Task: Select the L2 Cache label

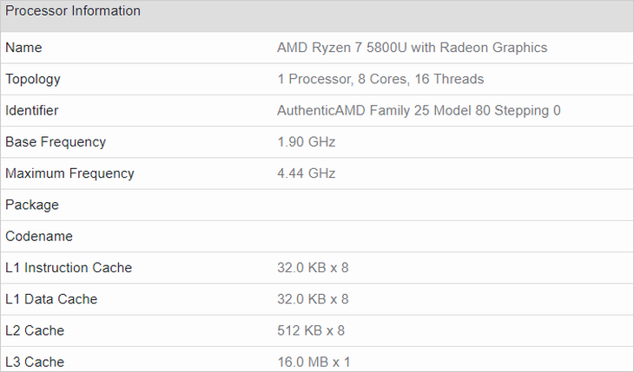Action: (x=35, y=330)
